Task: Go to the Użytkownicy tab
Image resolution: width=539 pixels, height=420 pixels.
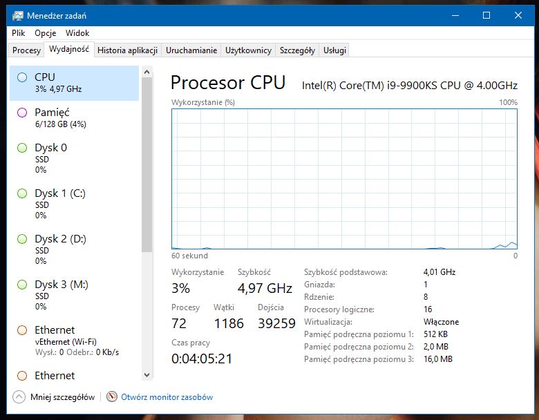Action: coord(248,50)
